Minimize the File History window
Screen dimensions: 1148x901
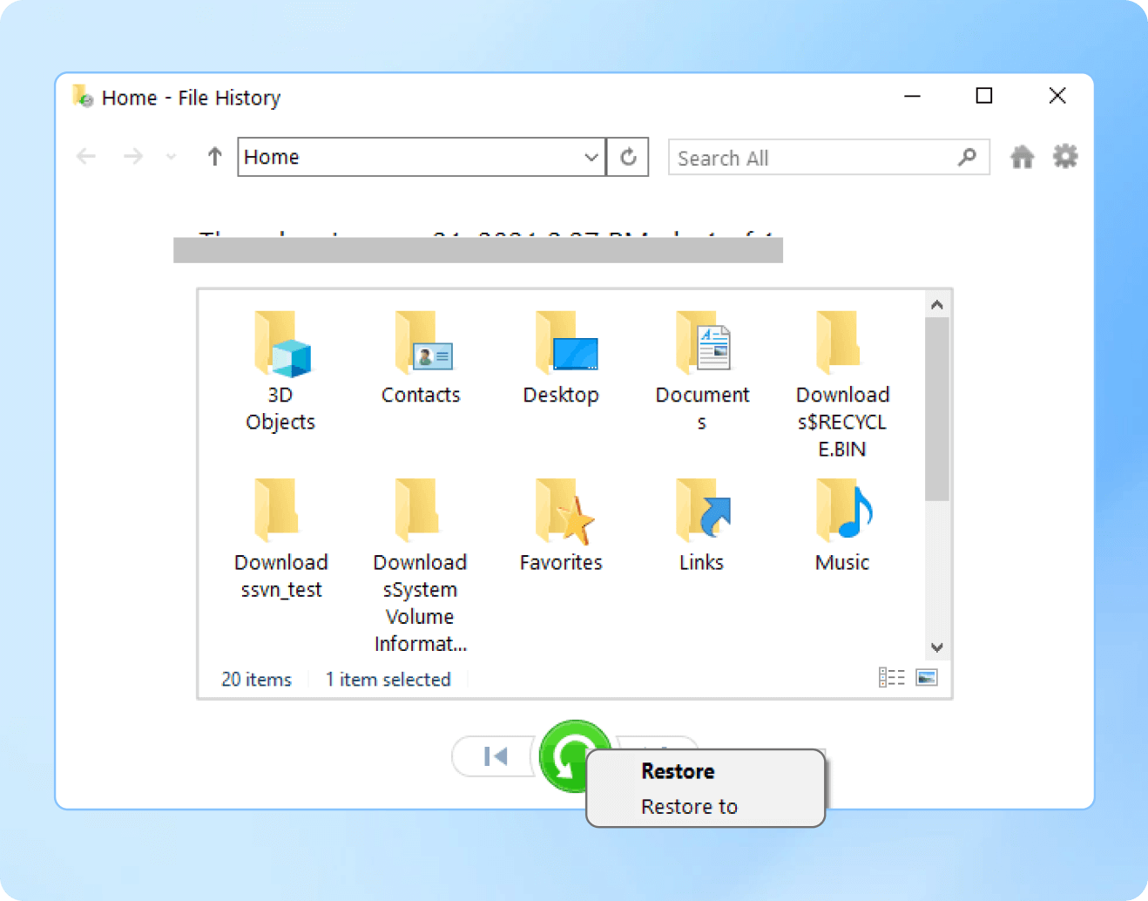(912, 96)
